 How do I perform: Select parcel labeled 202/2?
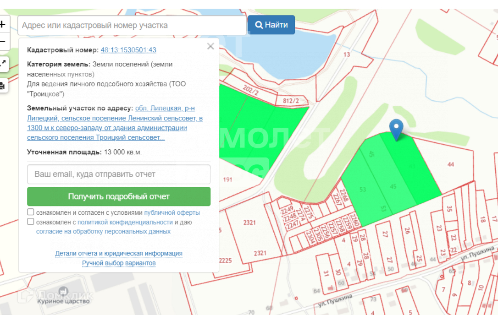[250, 90]
